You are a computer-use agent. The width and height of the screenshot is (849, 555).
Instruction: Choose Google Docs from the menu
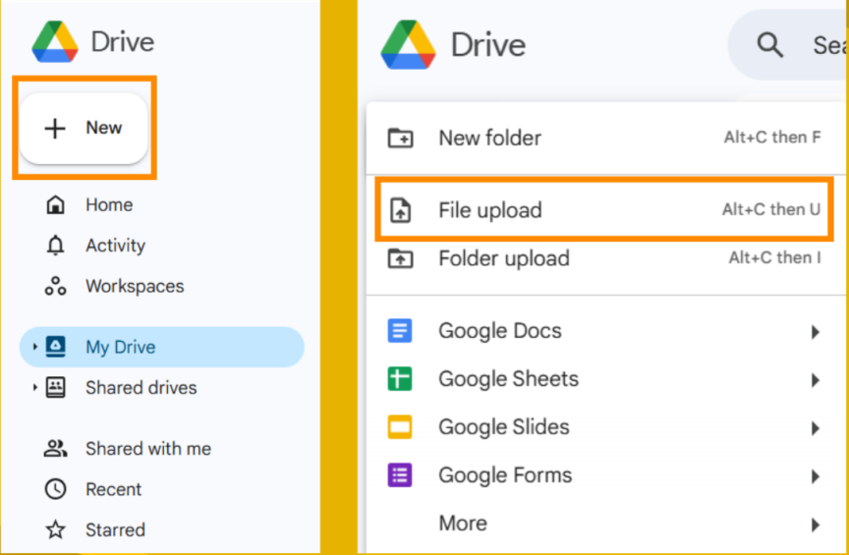pyautogui.click(x=606, y=331)
